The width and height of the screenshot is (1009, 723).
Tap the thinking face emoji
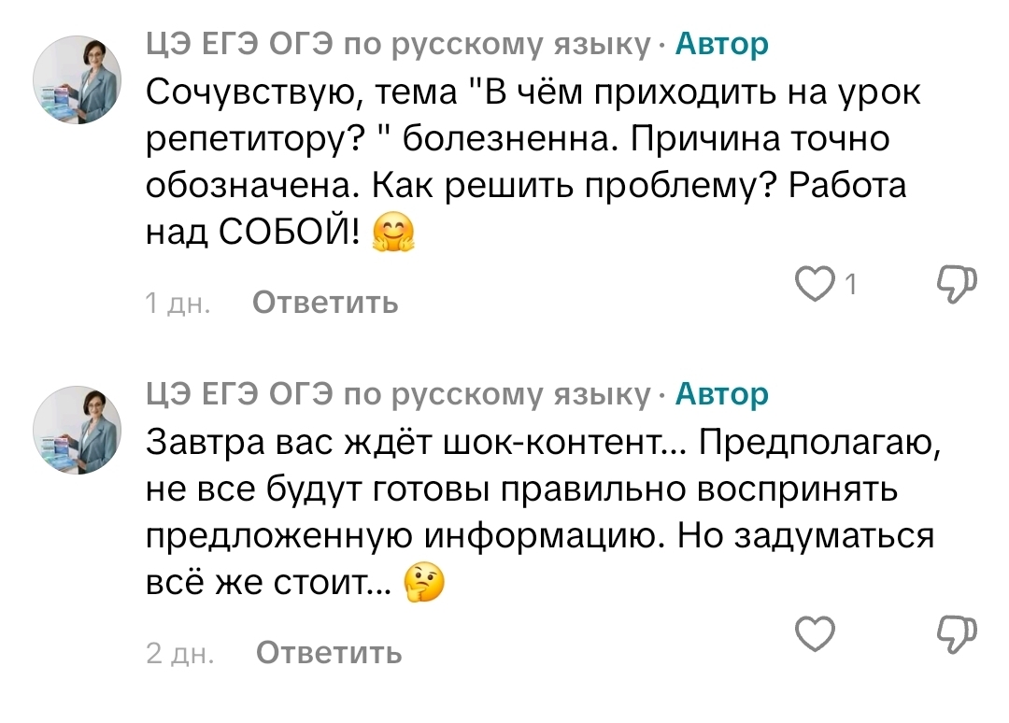click(423, 584)
